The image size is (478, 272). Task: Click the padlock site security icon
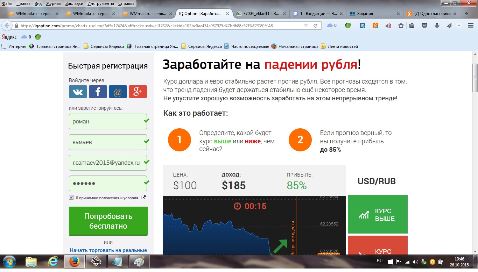pyautogui.click(x=16, y=26)
